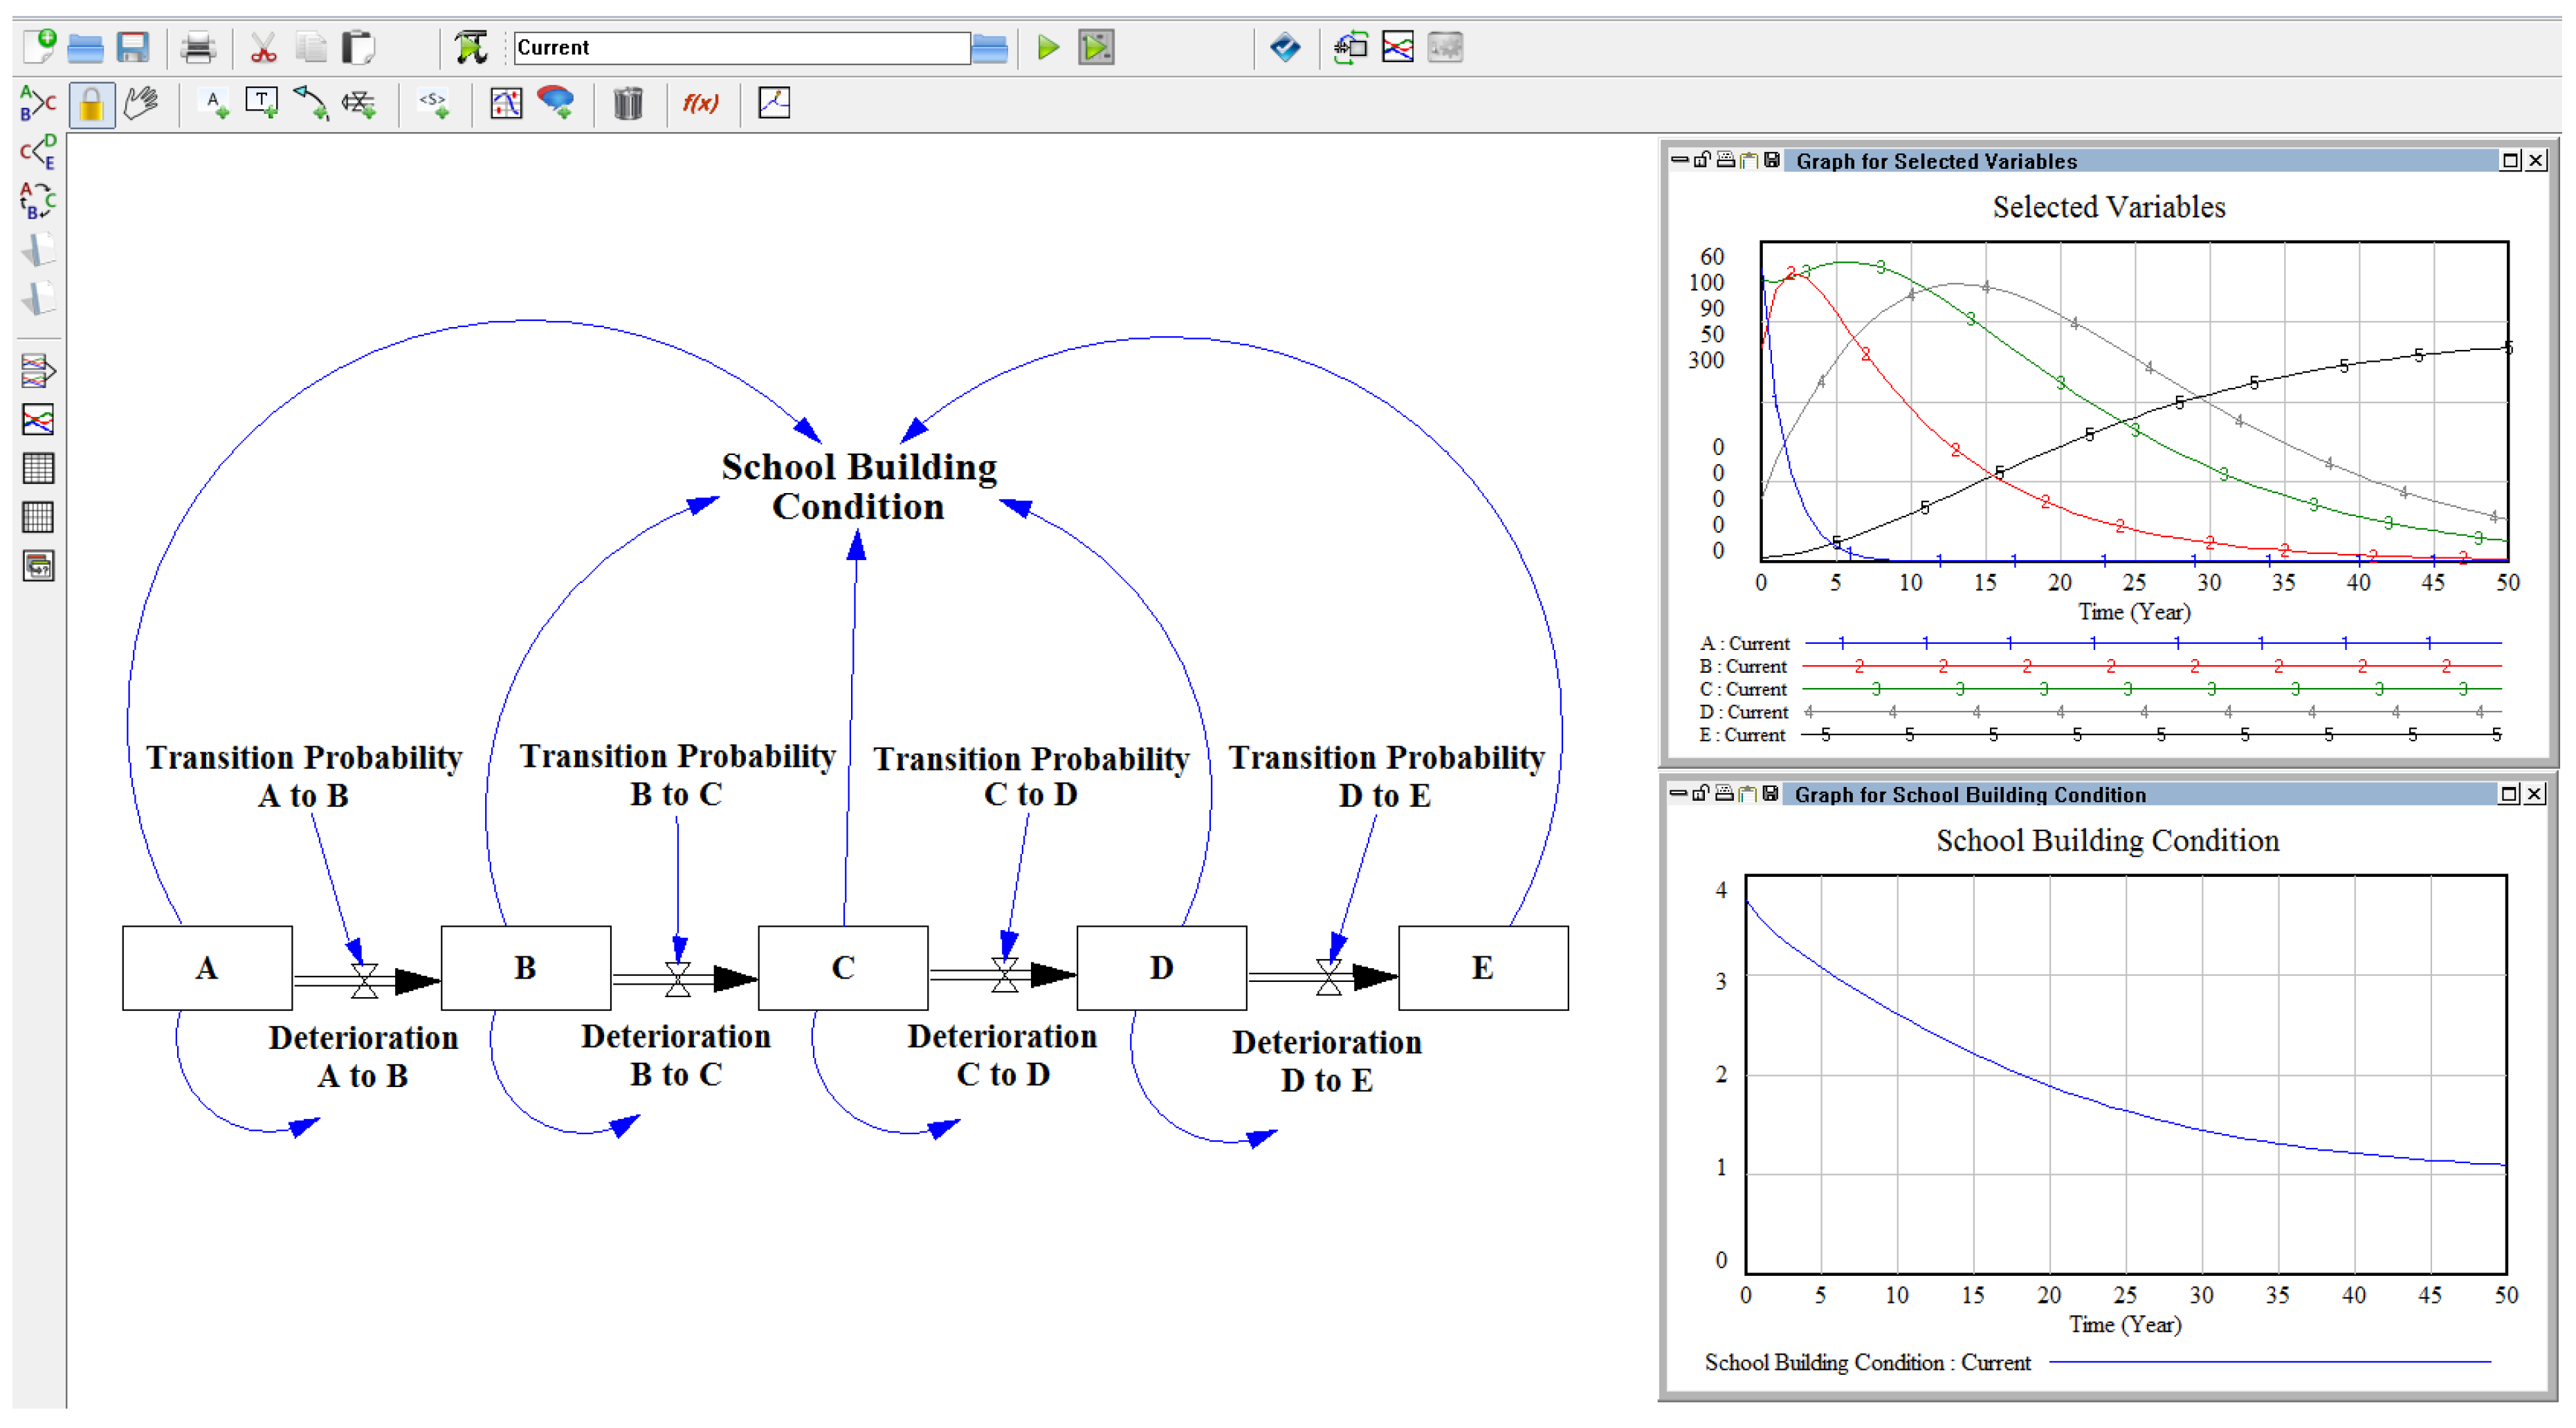Toggle lock on School Building Condition graph

coord(1699,793)
